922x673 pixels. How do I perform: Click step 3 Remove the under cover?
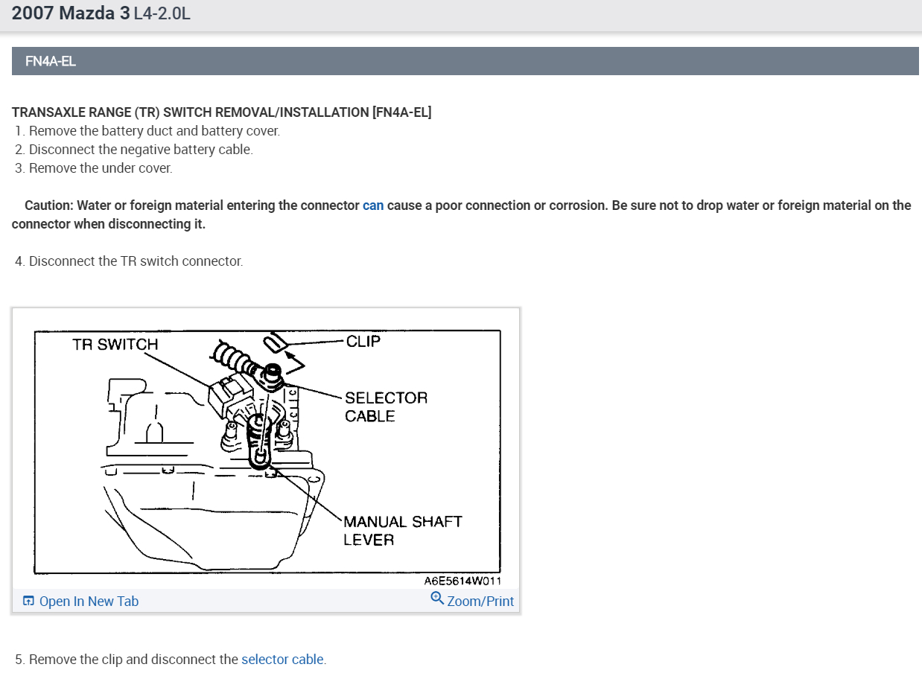pos(94,168)
